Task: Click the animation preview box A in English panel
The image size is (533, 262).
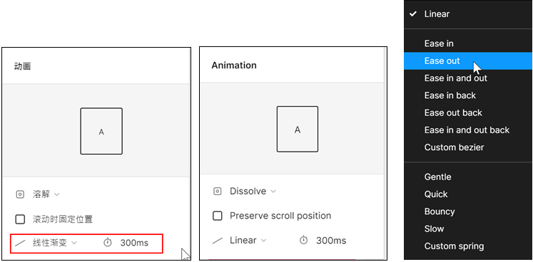Action: [x=298, y=129]
